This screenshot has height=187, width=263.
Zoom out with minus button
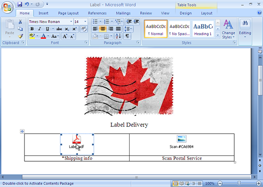(220, 184)
